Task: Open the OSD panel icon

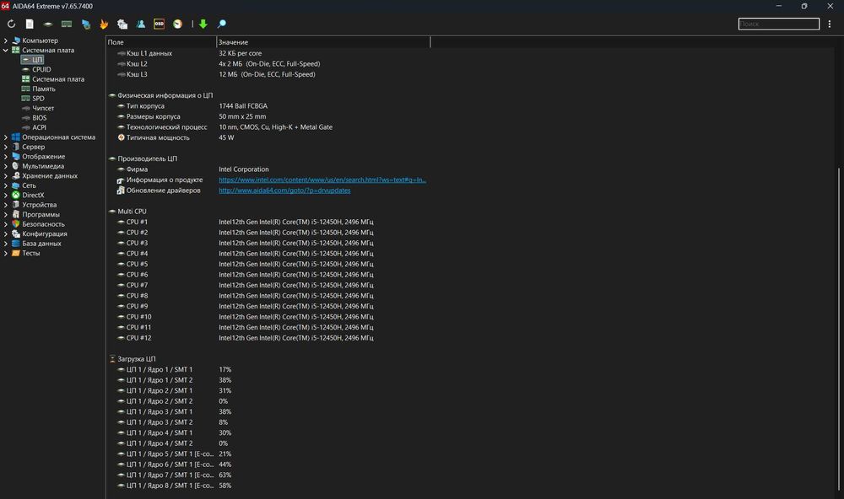Action: (159, 24)
